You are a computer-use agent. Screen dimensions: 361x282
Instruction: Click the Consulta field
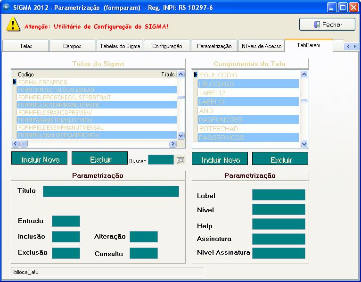click(144, 253)
